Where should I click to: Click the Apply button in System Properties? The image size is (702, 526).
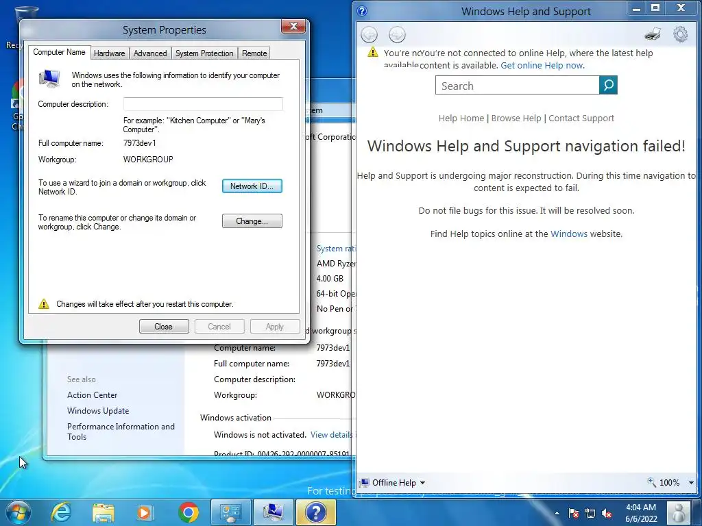(x=275, y=327)
